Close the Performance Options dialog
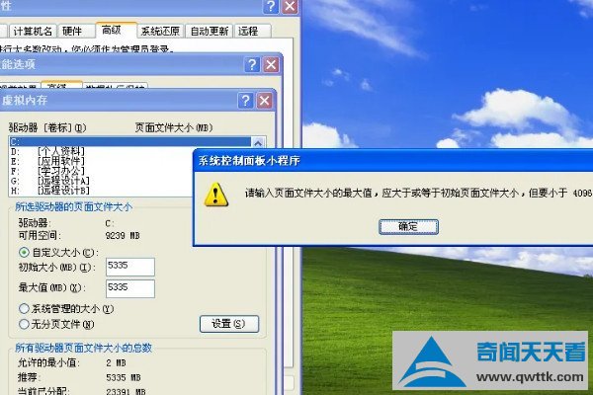 coord(271,64)
